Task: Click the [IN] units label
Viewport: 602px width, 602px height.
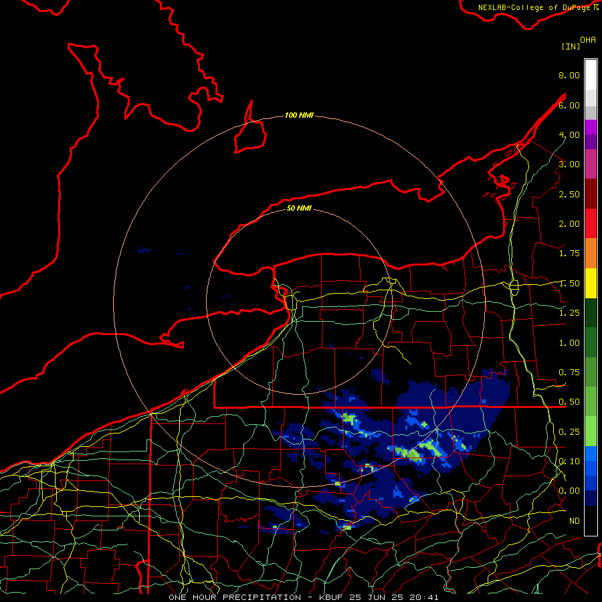Action: (571, 46)
